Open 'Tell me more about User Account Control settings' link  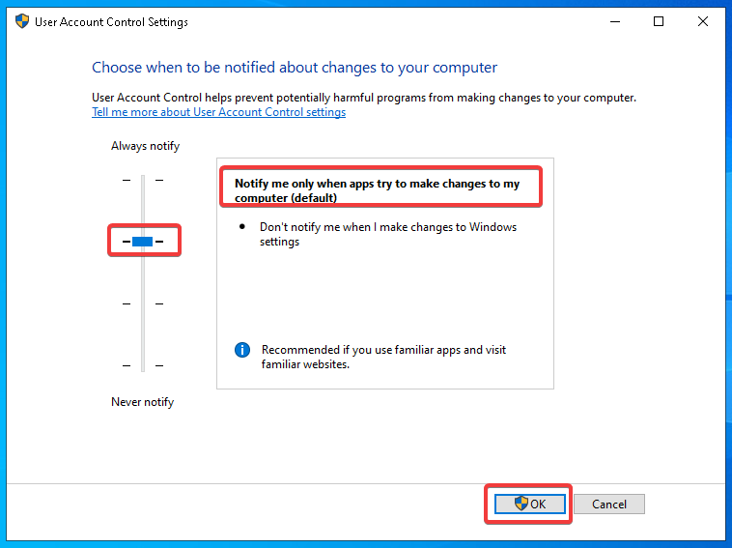coord(219,112)
